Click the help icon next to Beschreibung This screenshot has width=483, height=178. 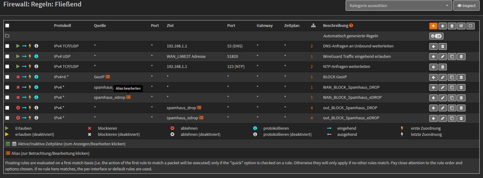point(351,25)
